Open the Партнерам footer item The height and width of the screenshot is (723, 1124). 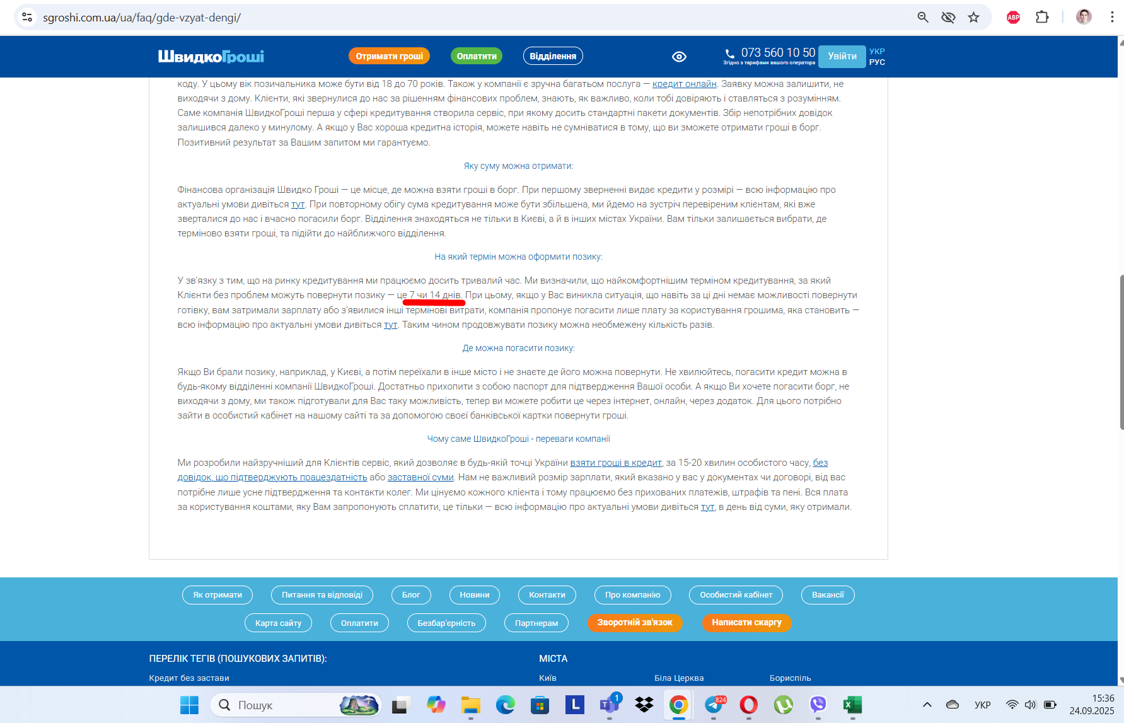pyautogui.click(x=536, y=623)
